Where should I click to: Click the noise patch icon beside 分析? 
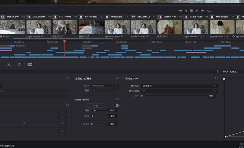click(117, 105)
